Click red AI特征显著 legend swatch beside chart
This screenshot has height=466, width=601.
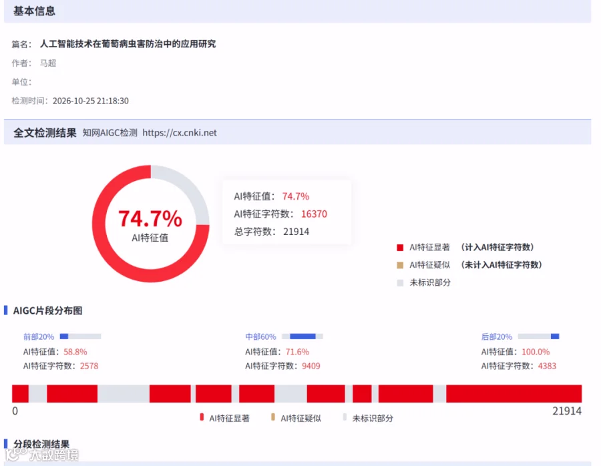point(400,248)
